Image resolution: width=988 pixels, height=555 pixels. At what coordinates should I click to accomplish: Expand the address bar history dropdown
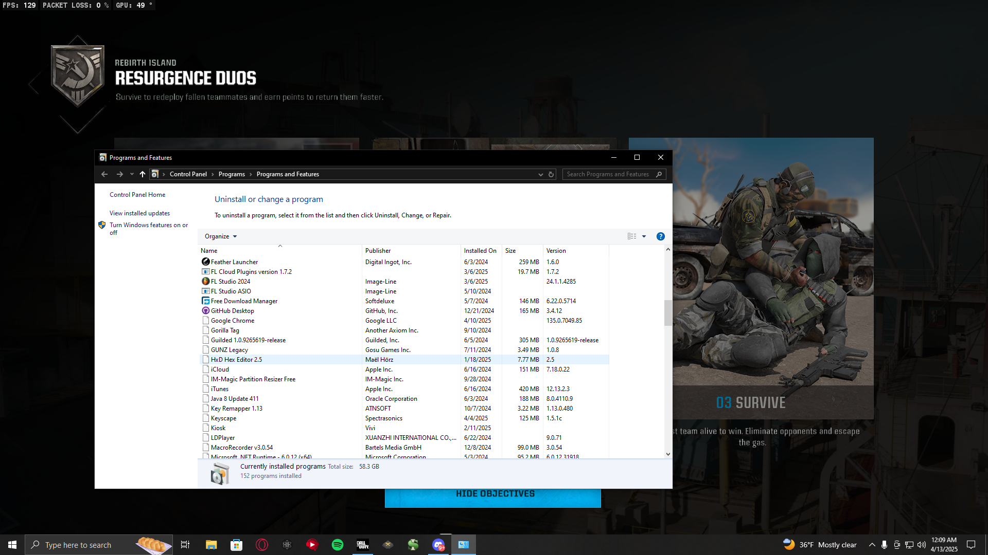tap(540, 174)
